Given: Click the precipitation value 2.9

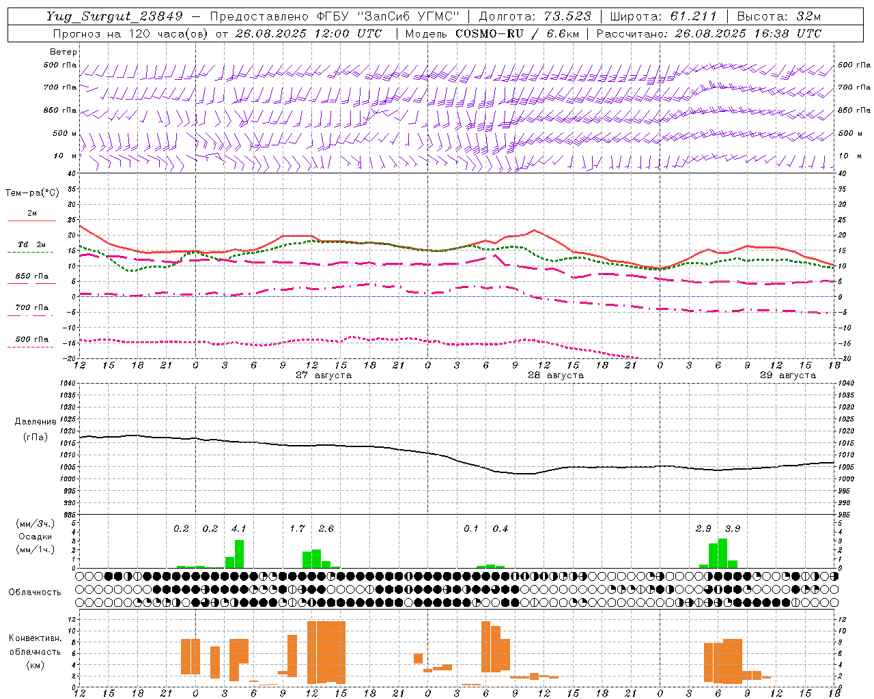Looking at the screenshot, I should tap(703, 529).
